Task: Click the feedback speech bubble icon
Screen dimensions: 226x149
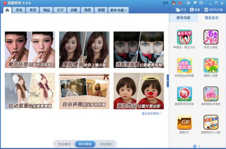Action: pos(195,3)
